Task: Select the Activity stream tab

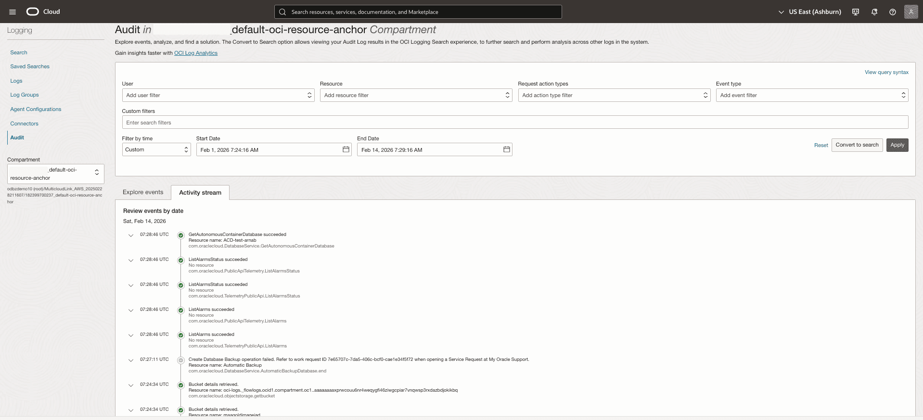Action: pyautogui.click(x=200, y=193)
